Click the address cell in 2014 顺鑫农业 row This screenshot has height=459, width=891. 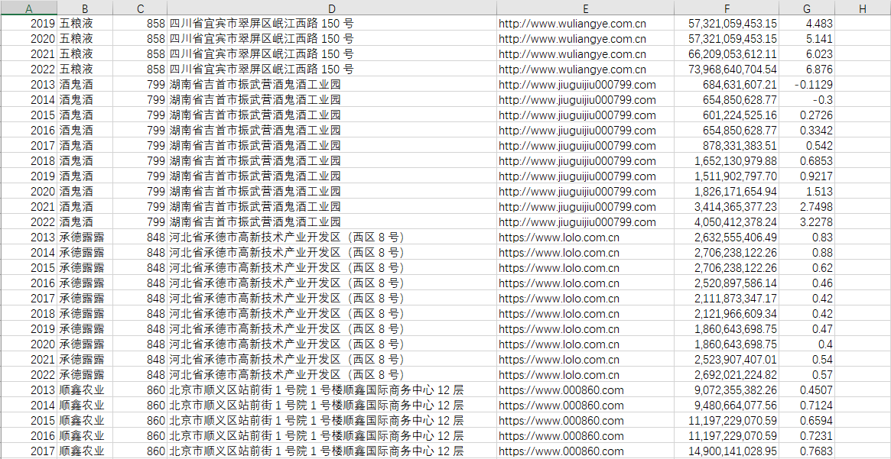click(332, 406)
